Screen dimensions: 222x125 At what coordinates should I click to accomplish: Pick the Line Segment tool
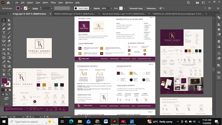click(9, 33)
